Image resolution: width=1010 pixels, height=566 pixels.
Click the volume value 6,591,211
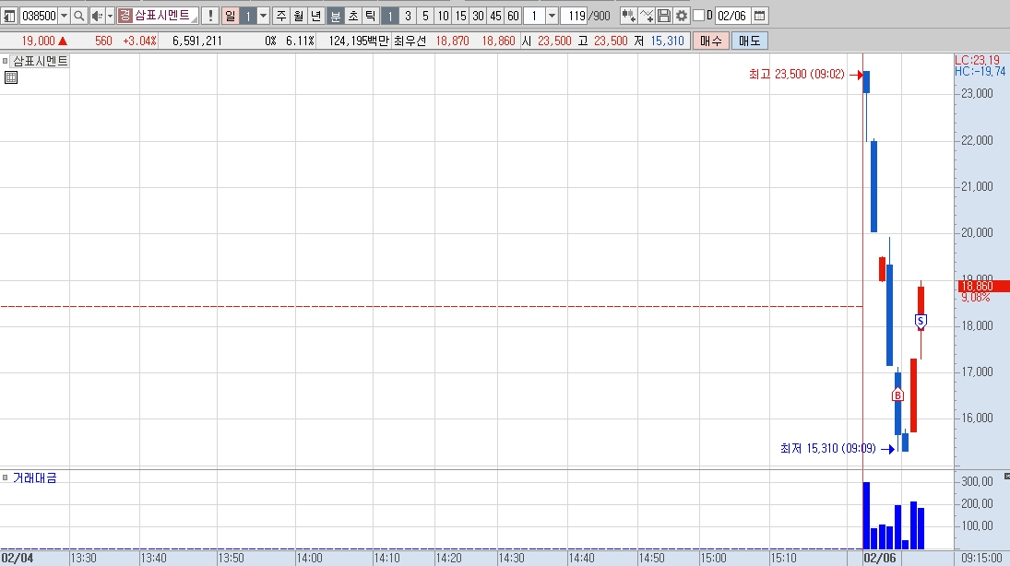[197, 41]
